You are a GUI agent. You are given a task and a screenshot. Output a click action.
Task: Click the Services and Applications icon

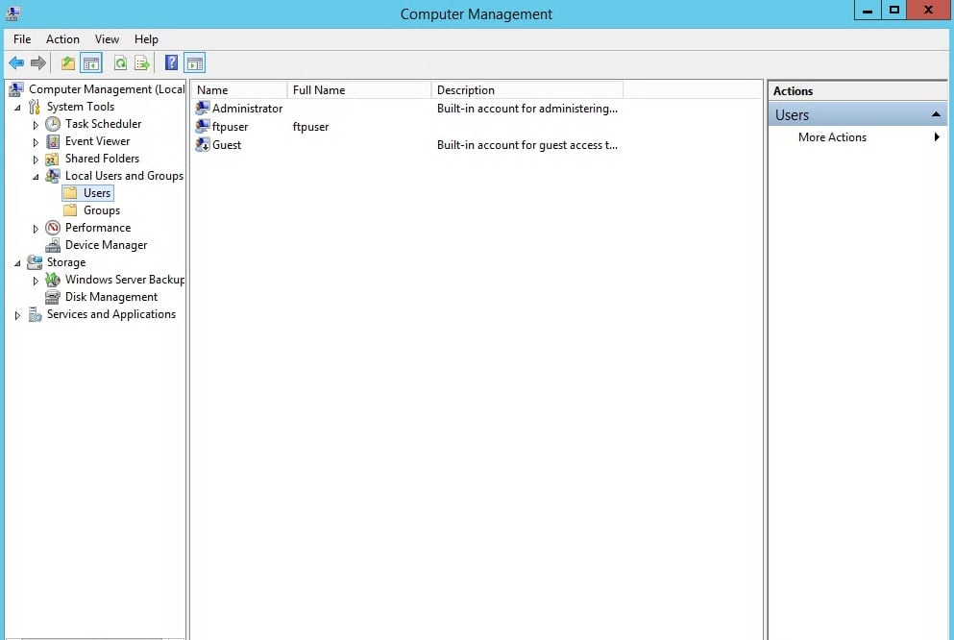[x=35, y=314]
